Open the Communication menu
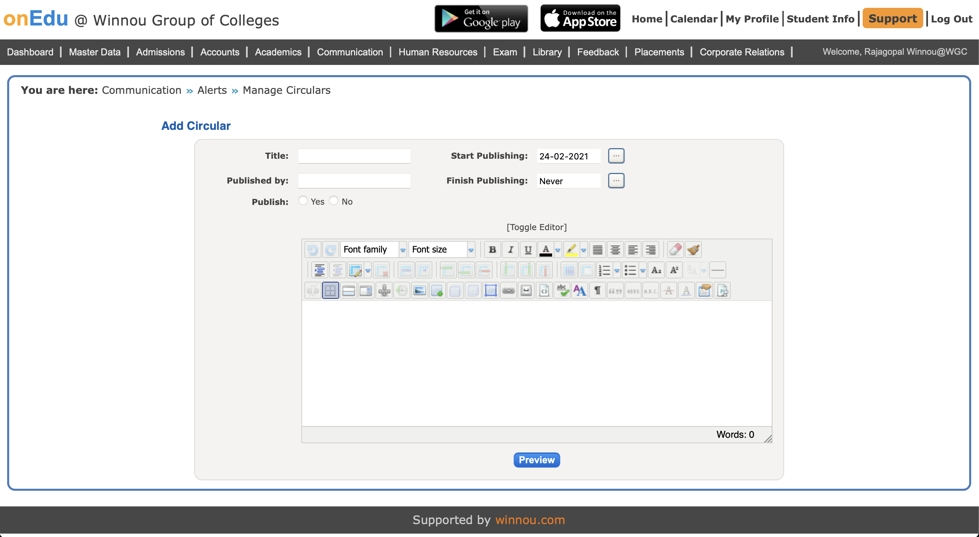The width and height of the screenshot is (979, 537). (x=350, y=52)
